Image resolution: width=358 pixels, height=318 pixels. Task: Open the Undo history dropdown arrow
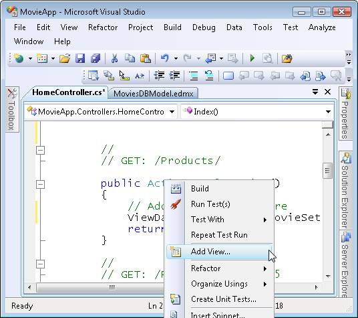pos(176,59)
